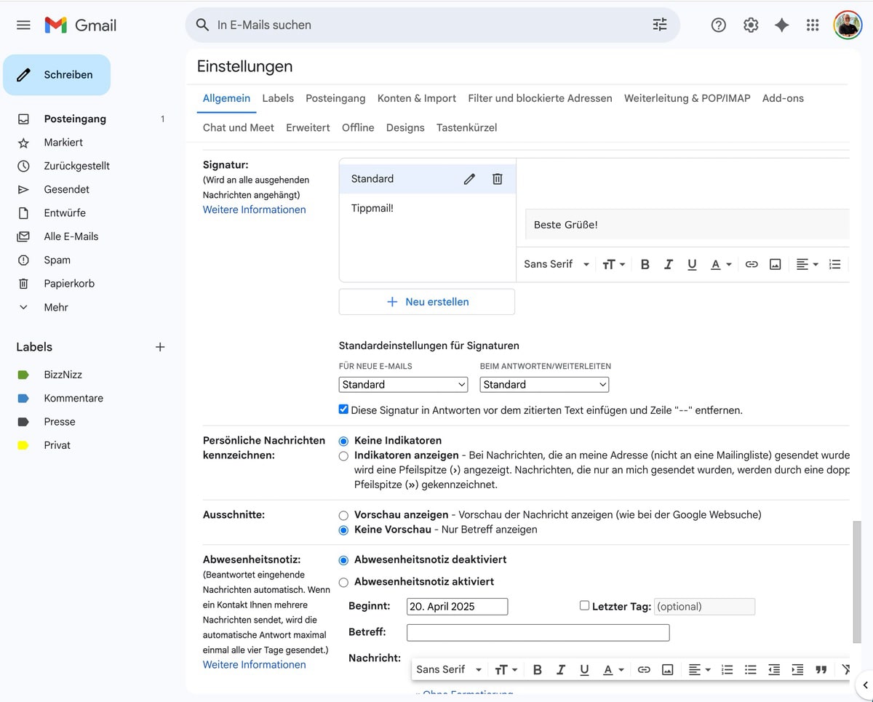Viewport: 873px width, 702px height.
Task: Open 'Beim Antworten/Weiterleiten' signature dropdown
Action: pyautogui.click(x=544, y=385)
